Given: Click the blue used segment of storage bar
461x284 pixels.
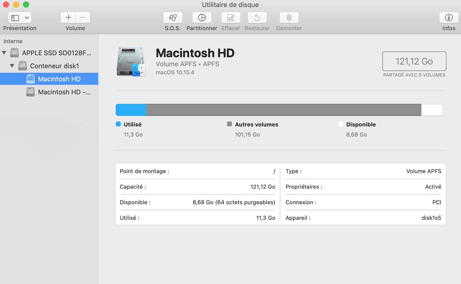Looking at the screenshot, I should [x=131, y=110].
